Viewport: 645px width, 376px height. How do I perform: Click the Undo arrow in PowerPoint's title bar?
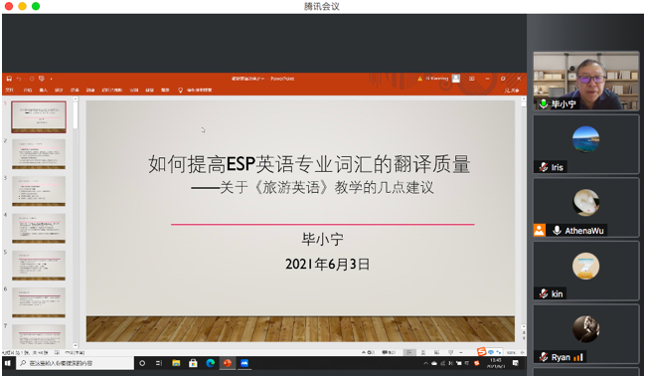pyautogui.click(x=19, y=79)
